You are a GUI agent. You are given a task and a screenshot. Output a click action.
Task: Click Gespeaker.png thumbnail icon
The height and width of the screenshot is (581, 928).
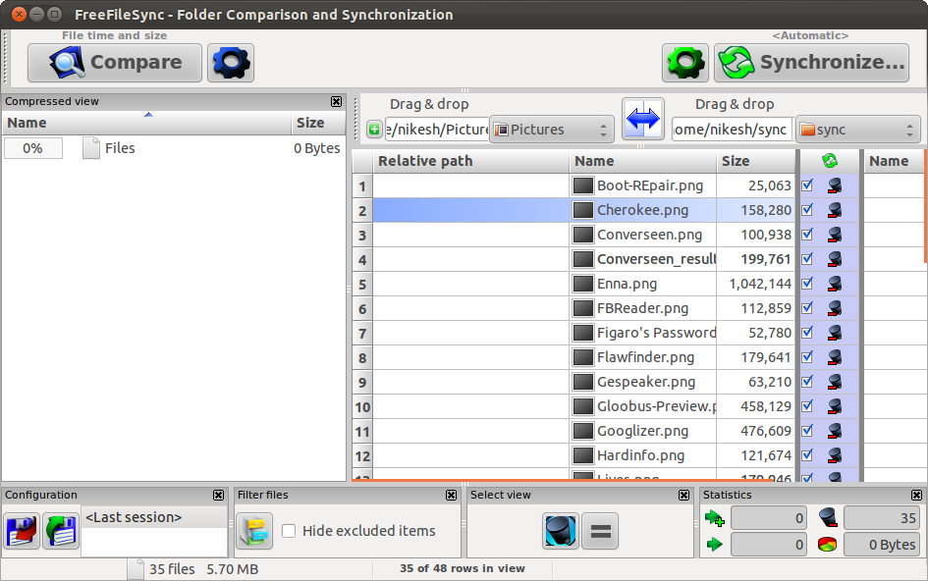point(583,382)
